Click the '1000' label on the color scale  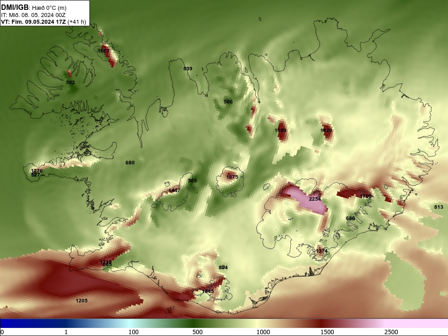[x=263, y=332]
